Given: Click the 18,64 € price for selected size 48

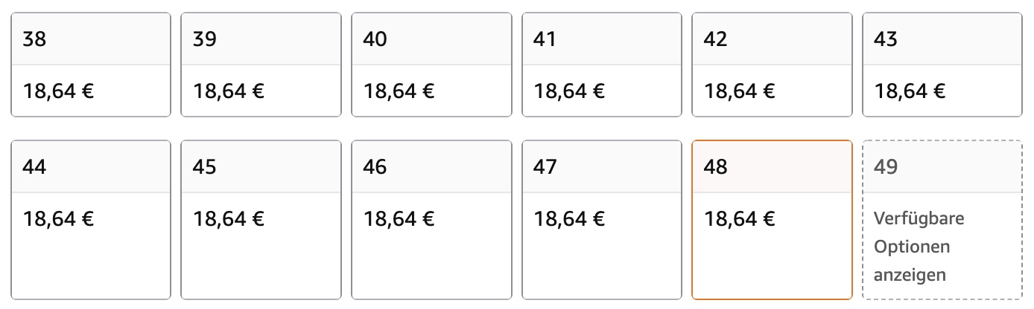Looking at the screenshot, I should point(740,219).
